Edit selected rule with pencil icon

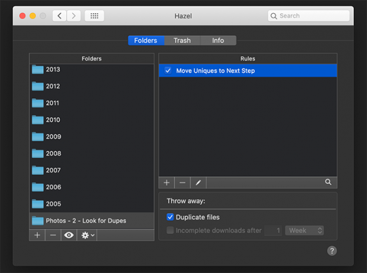pos(198,183)
